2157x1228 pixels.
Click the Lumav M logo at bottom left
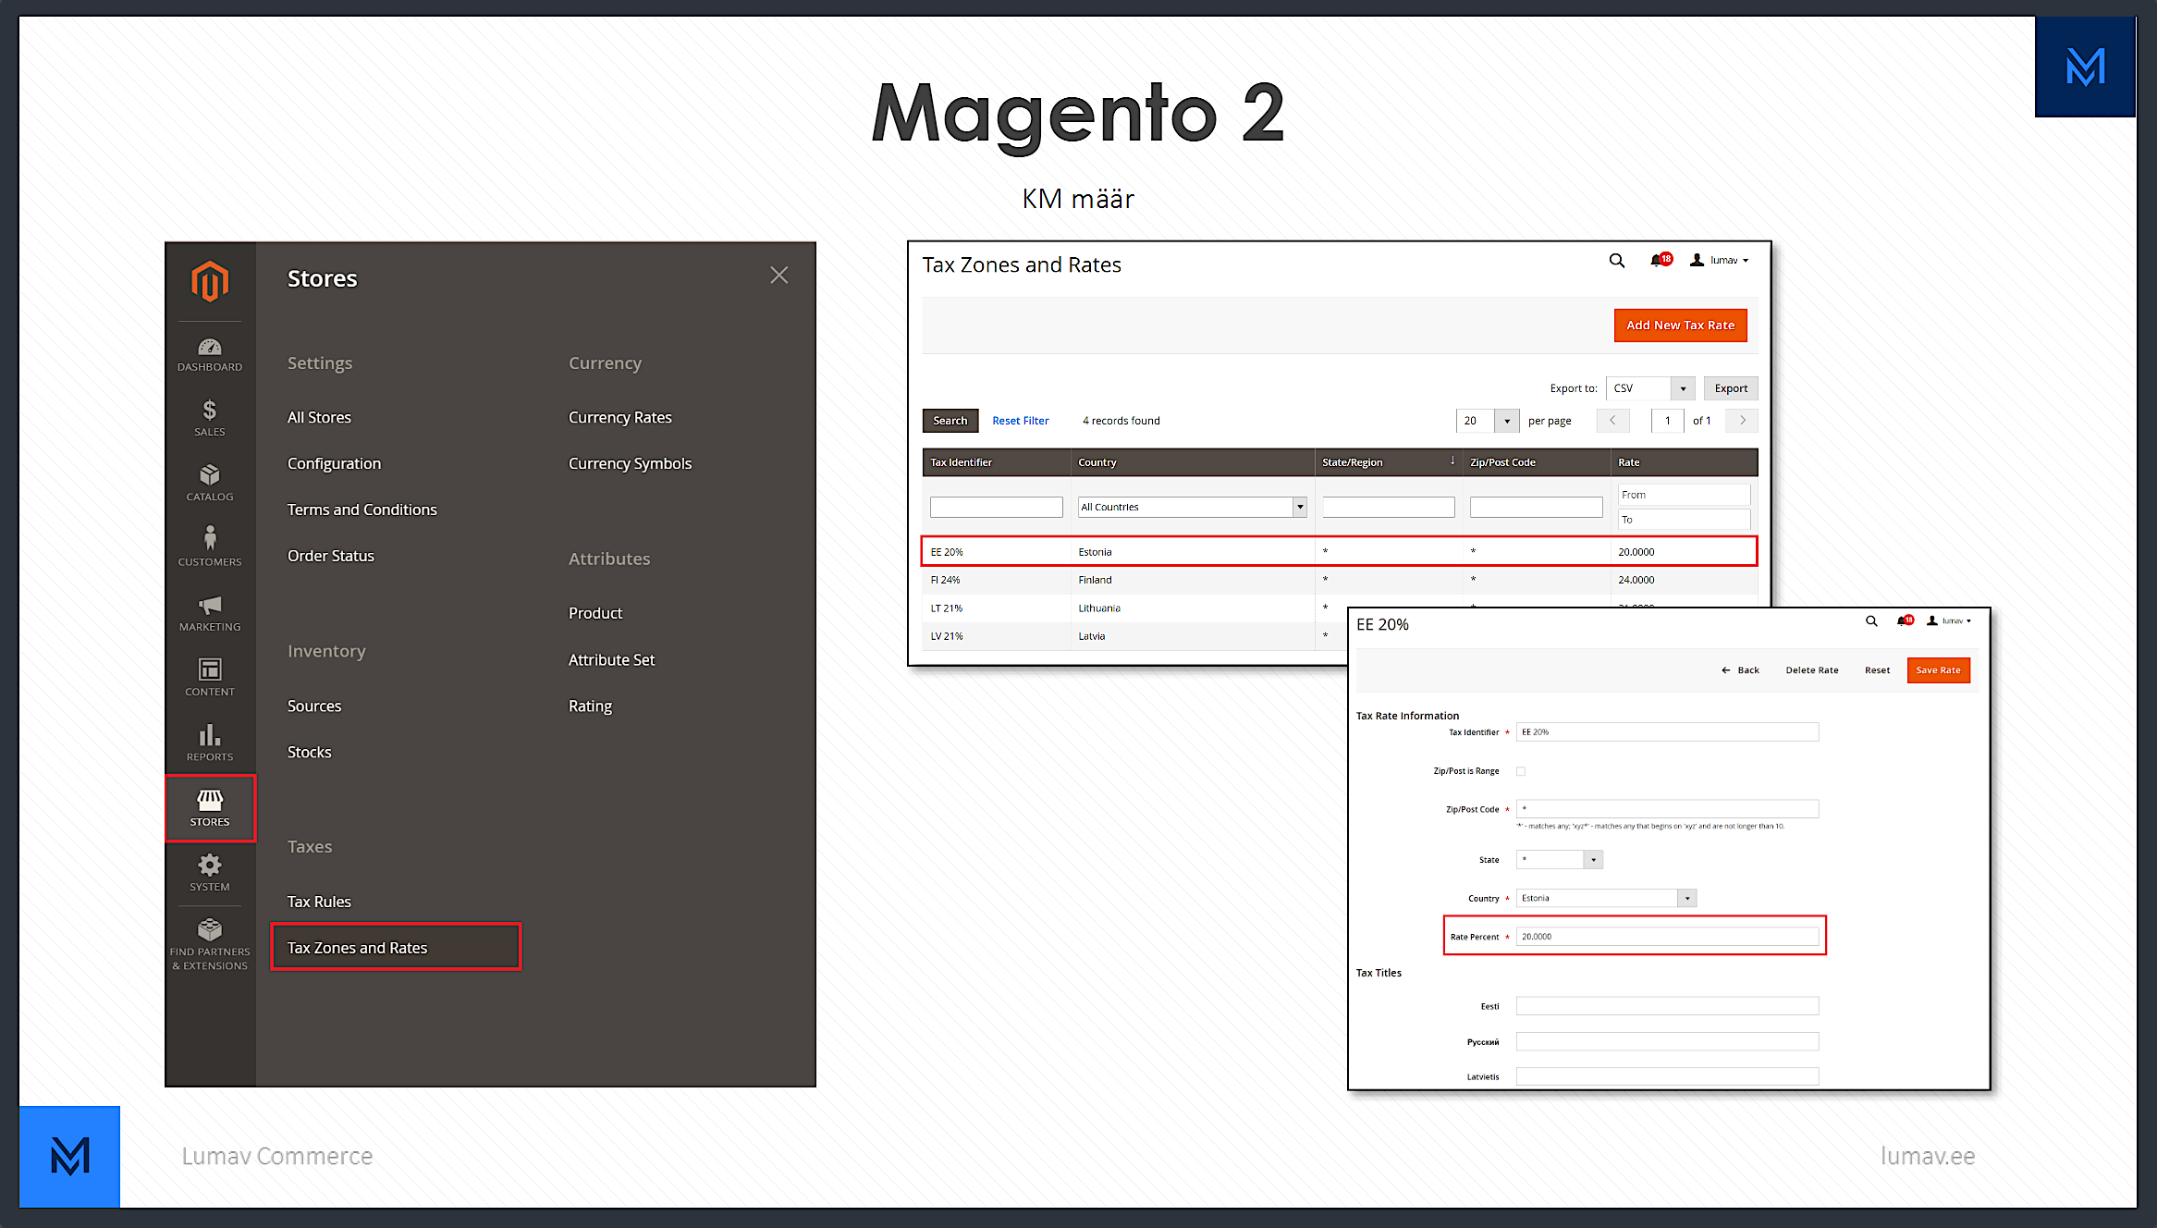click(70, 1156)
